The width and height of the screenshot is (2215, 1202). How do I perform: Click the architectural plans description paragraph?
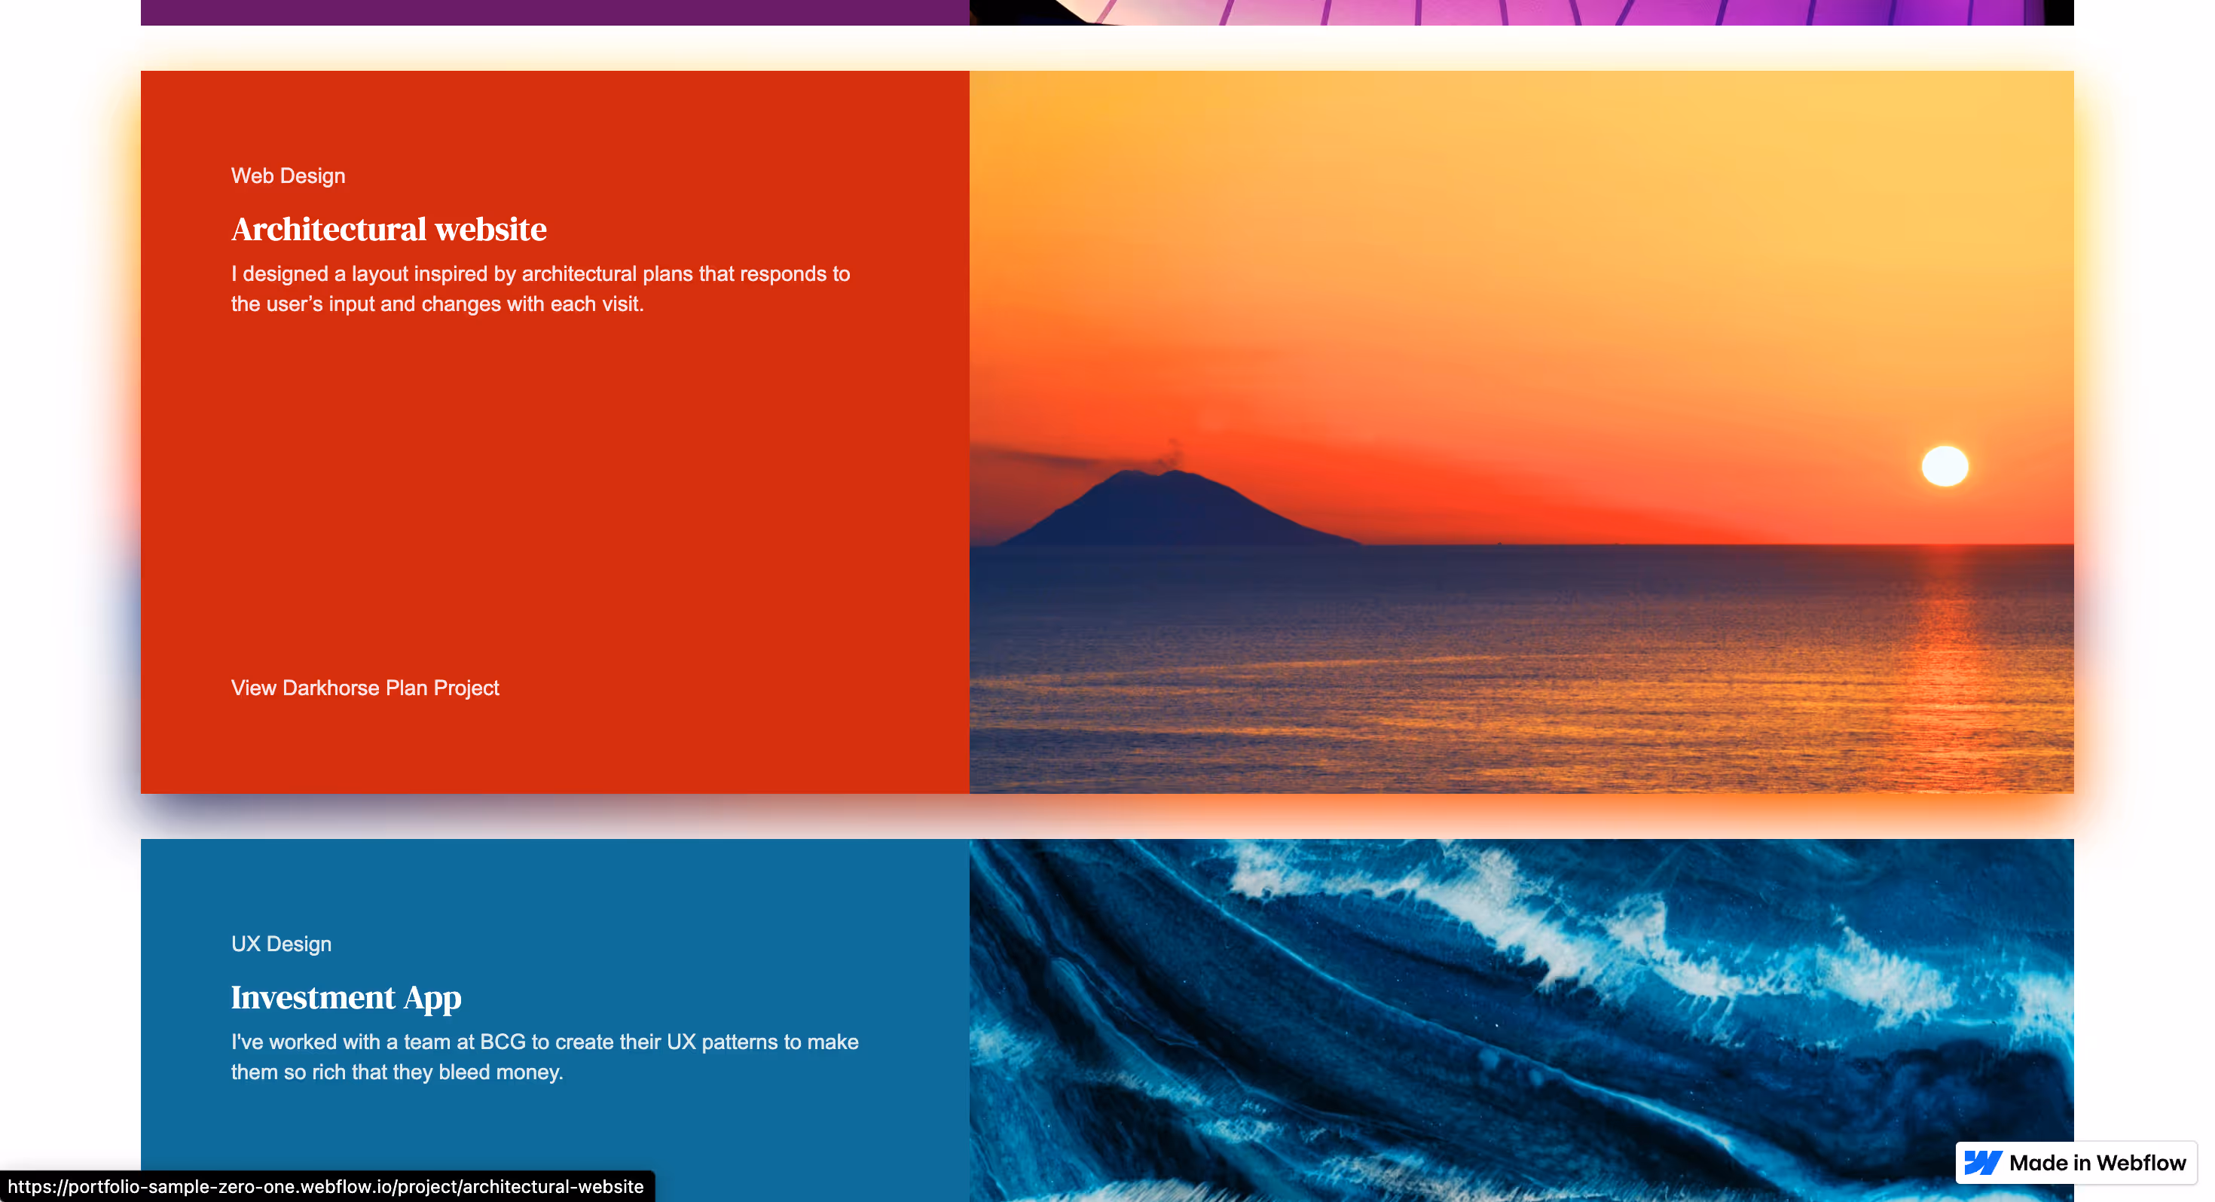click(x=540, y=289)
